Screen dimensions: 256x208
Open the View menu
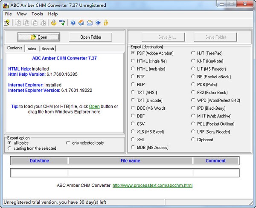tap(22, 14)
